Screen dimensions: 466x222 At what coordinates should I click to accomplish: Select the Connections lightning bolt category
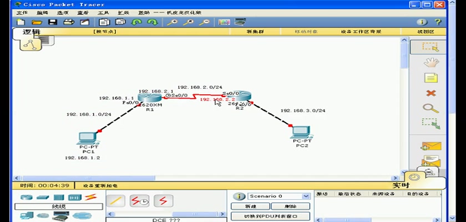tap(90, 197)
